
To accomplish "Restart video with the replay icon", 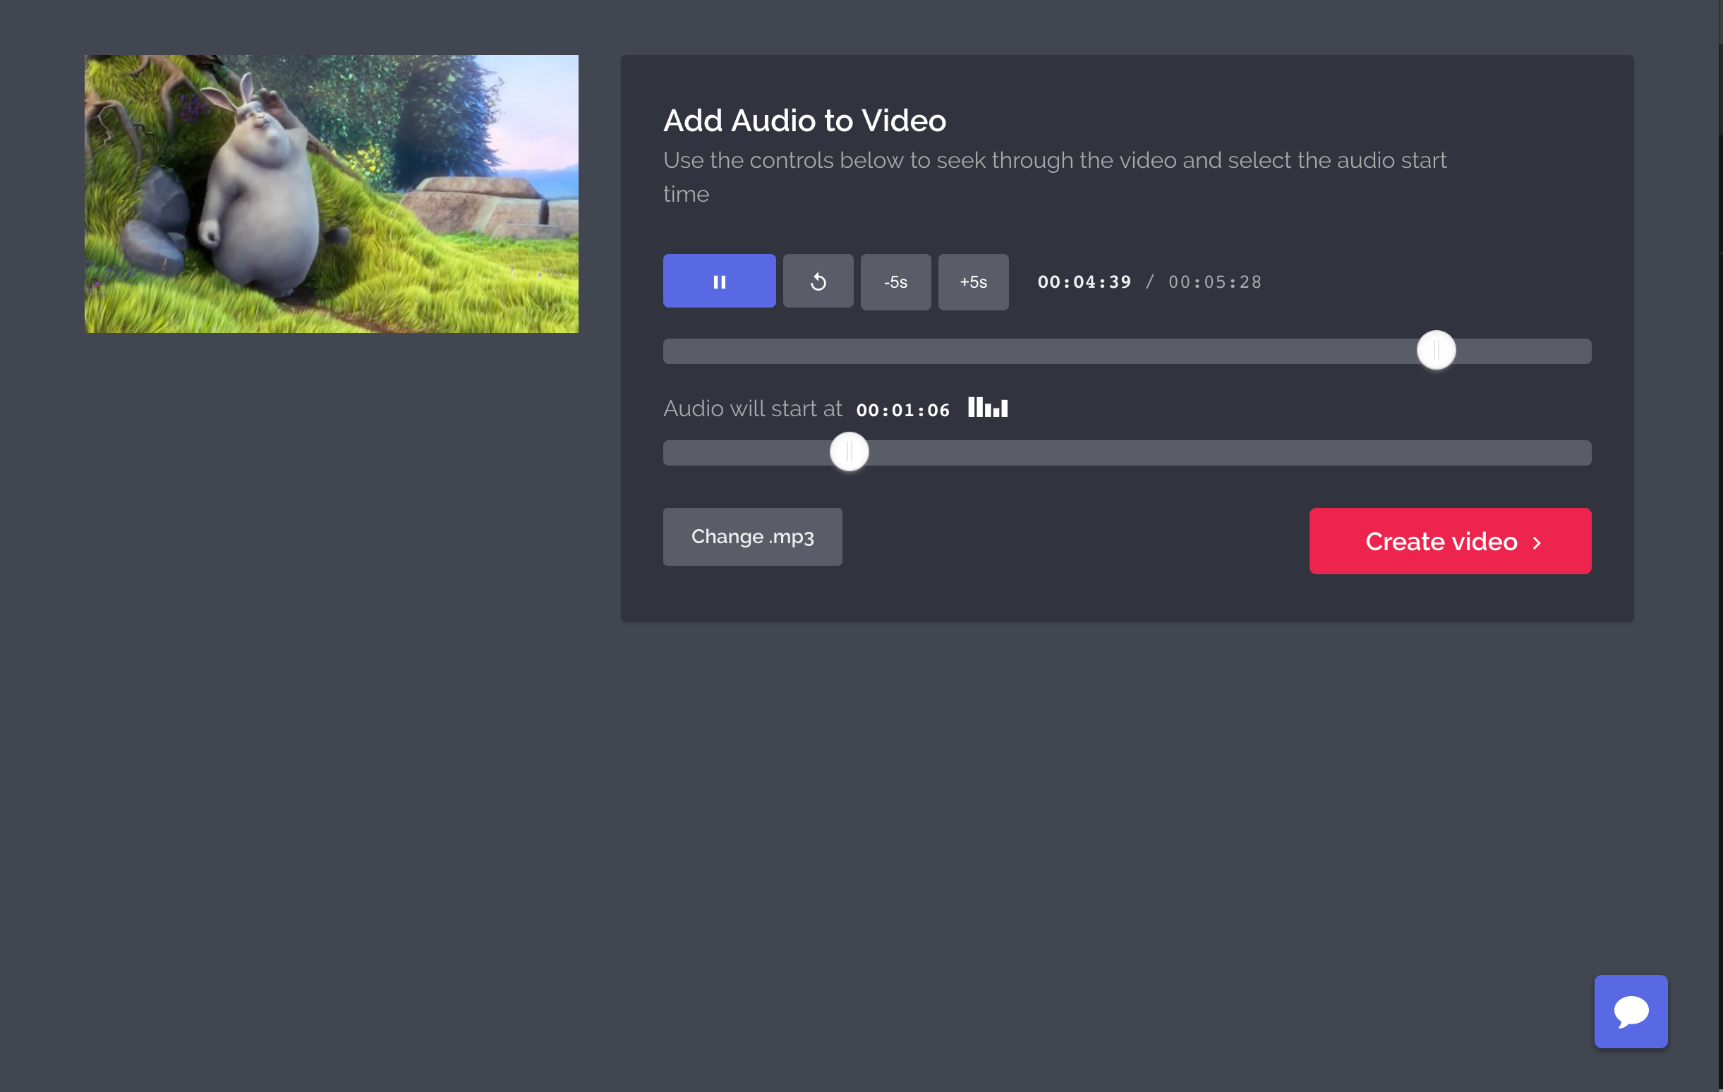I will click(818, 281).
